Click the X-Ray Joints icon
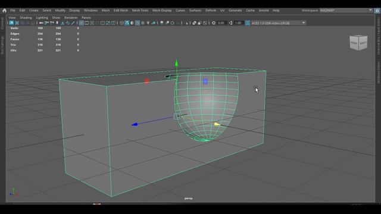381x214 pixels. click(x=205, y=23)
